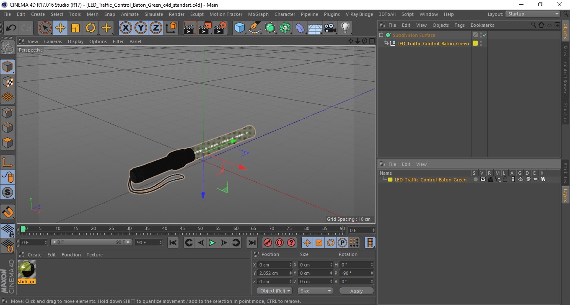570x305 pixels.
Task: Add a Cube primitive object
Action: [x=239, y=28]
